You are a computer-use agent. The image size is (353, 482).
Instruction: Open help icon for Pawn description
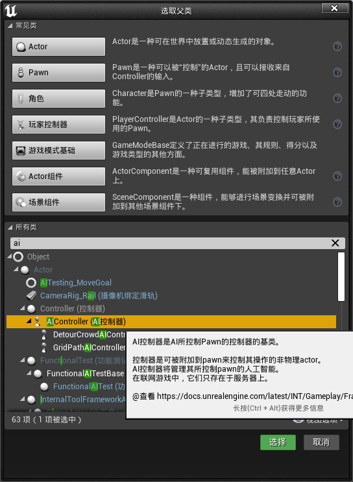pyautogui.click(x=337, y=72)
